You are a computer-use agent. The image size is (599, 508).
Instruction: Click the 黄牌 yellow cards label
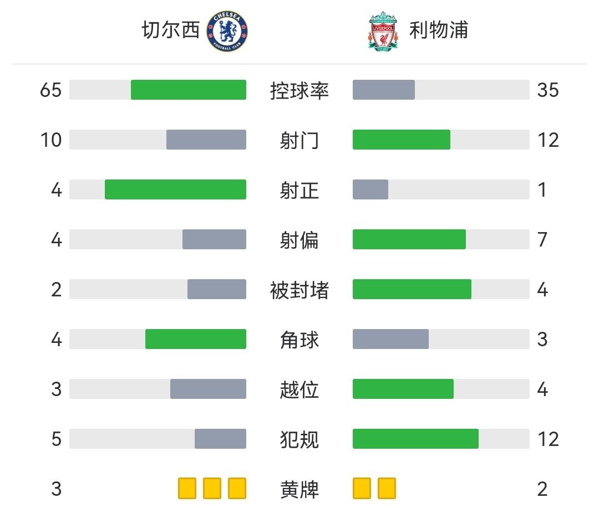299,489
